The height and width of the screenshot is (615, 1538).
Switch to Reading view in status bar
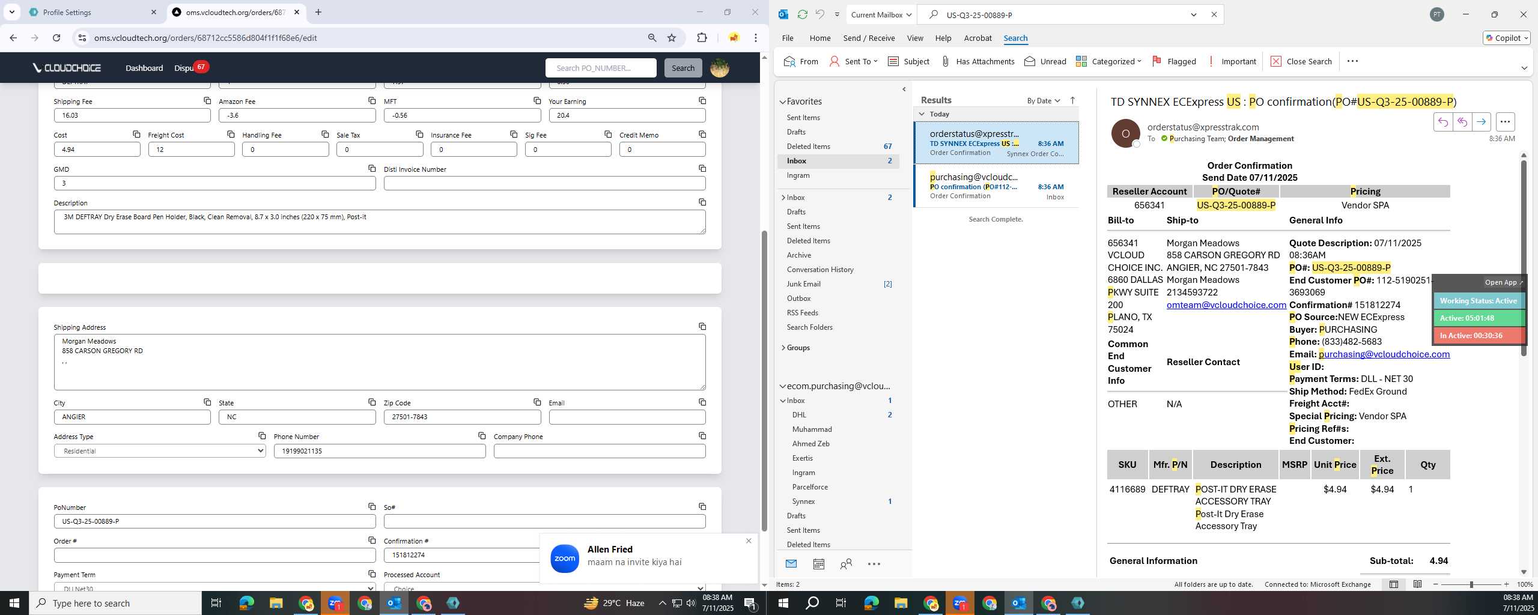pos(1417,584)
